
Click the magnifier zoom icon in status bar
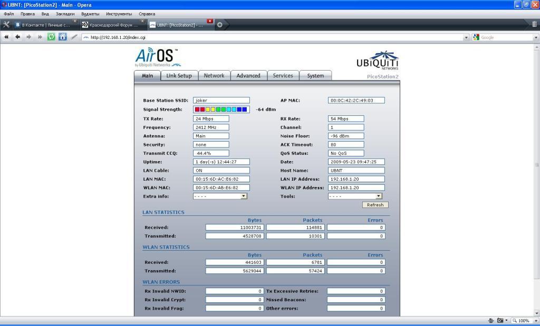click(x=515, y=321)
